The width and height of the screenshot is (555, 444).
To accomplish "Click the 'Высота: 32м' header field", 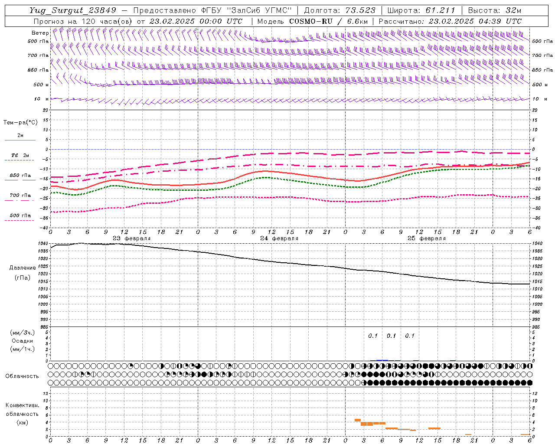I will tap(495, 10).
